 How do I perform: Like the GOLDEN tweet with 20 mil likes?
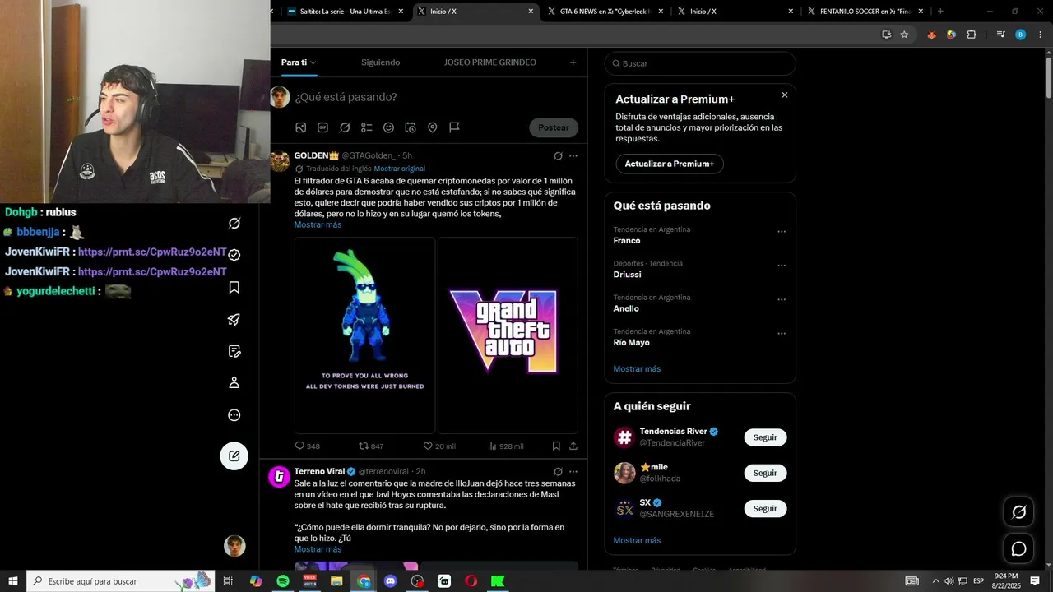(439, 446)
